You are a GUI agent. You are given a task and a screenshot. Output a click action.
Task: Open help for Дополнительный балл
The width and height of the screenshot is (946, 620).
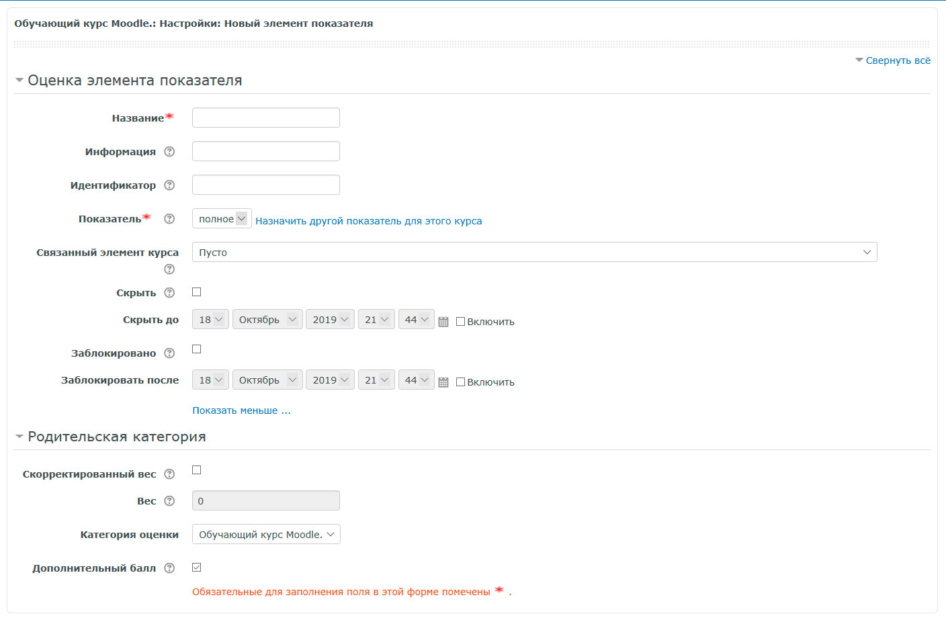(169, 568)
